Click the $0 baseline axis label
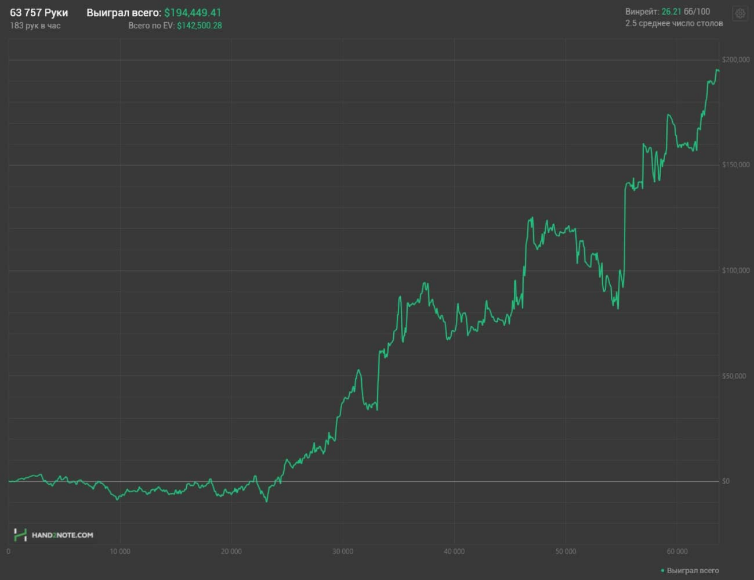 tap(726, 481)
